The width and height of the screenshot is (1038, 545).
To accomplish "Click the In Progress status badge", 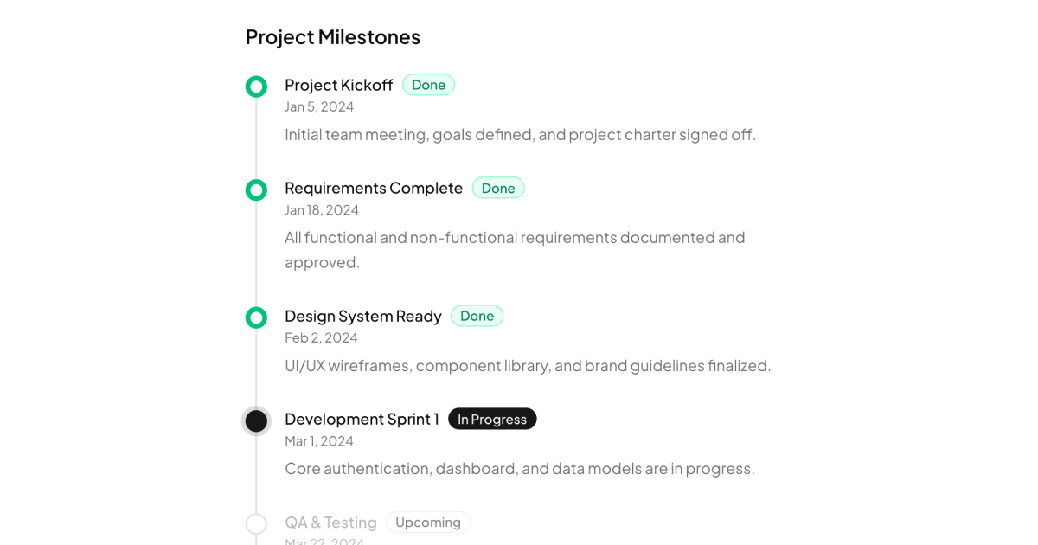I will tap(492, 419).
